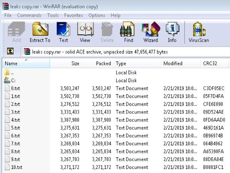Select the 6.txt file name
Screen dimensions: 230x173
pyautogui.click(x=15, y=136)
